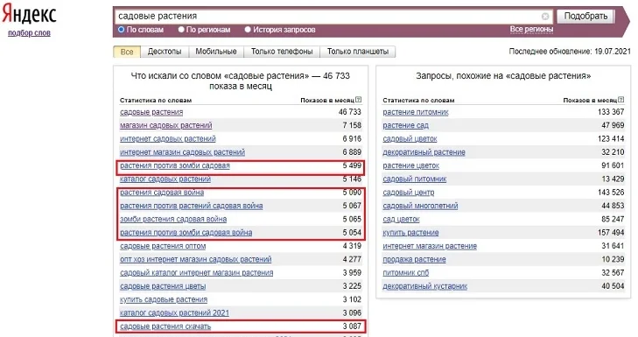Switch to the 'Десктопы' tab
Image resolution: width=638 pixels, height=337 pixels.
165,52
